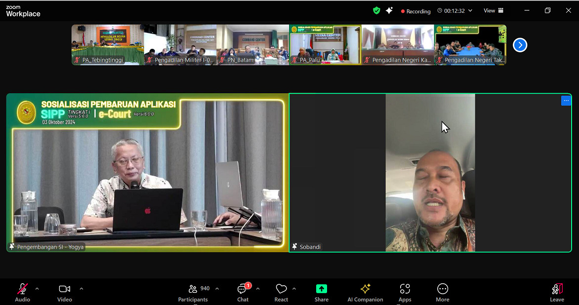579x305 pixels.
Task: Open the More options menu
Action: 442,292
